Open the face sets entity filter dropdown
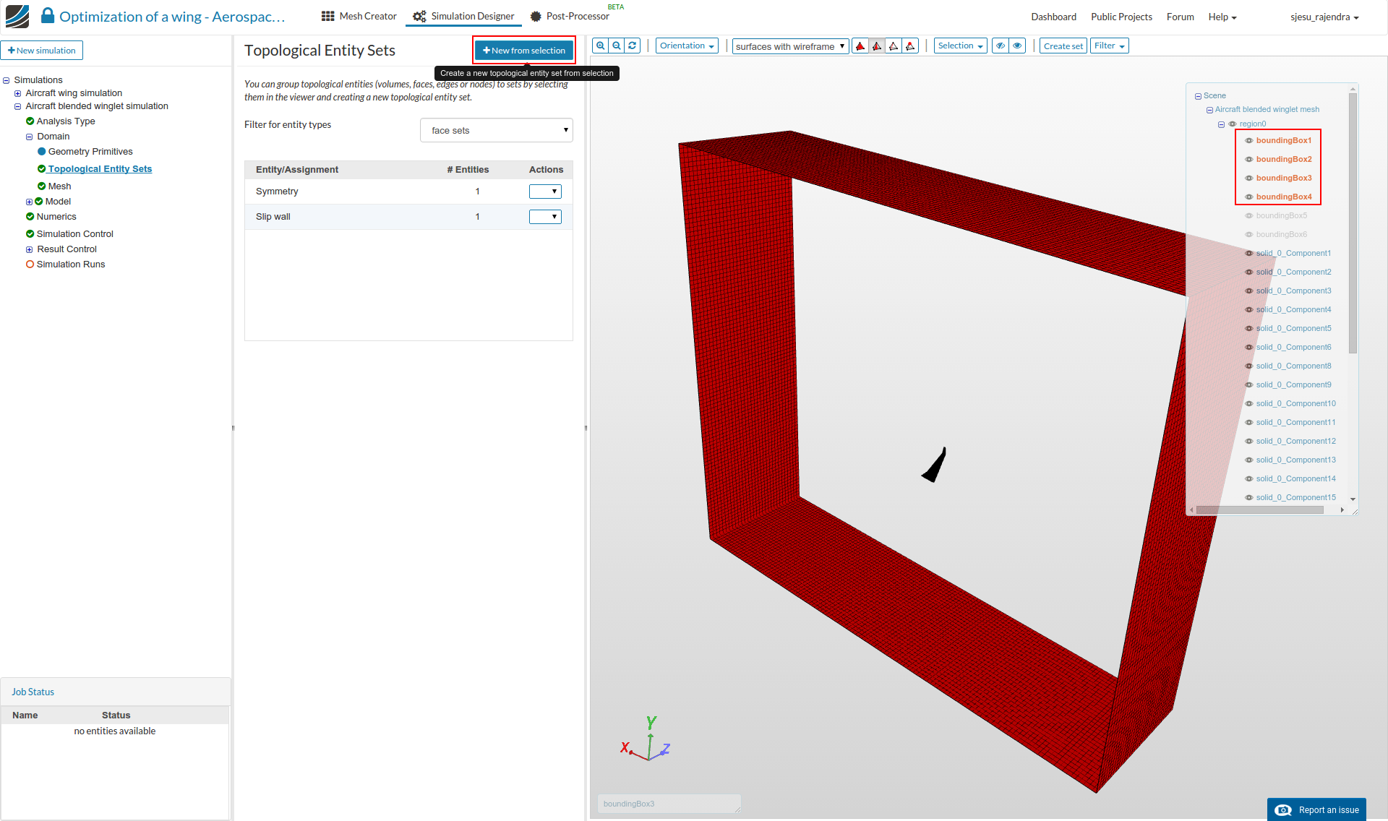Screen dimensions: 1388x821 pos(497,130)
